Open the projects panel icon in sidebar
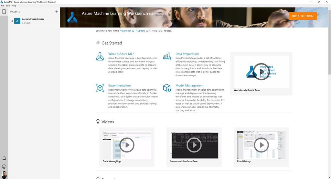The width and height of the screenshot is (331, 179). 4,12
